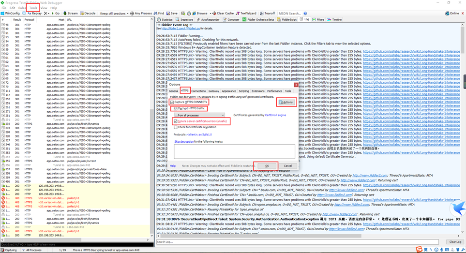Switch to Appearance options tab
The image size is (466, 253).
tap(229, 91)
